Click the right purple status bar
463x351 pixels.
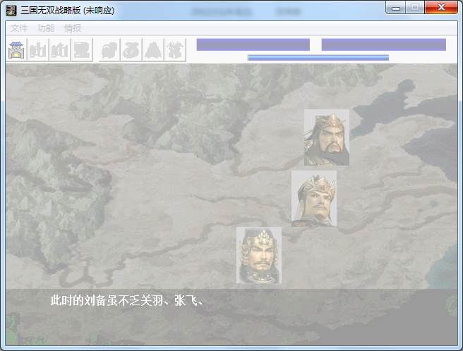pos(383,44)
